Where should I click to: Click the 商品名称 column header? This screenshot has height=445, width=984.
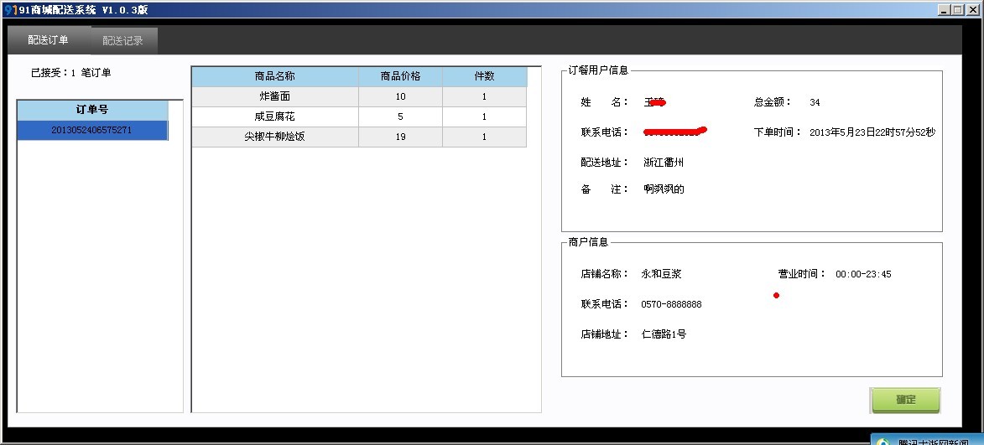[275, 76]
